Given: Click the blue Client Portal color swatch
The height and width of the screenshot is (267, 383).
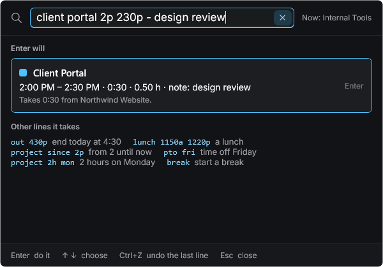Looking at the screenshot, I should (23, 73).
